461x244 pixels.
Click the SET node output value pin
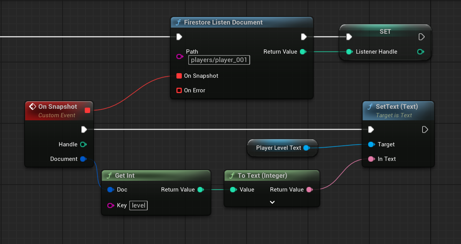coord(420,52)
